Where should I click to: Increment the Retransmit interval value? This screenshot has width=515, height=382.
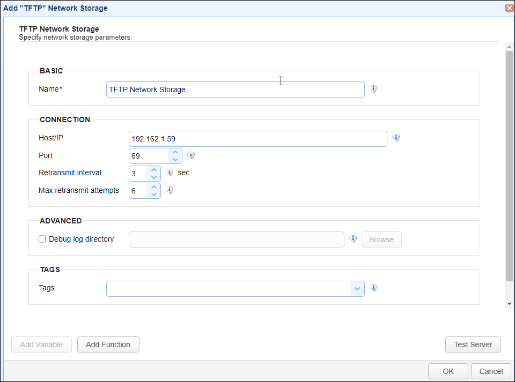coord(154,170)
